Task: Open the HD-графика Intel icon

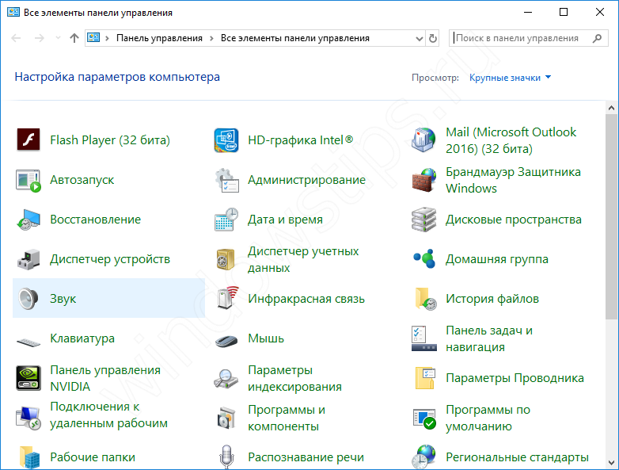Action: 226,140
